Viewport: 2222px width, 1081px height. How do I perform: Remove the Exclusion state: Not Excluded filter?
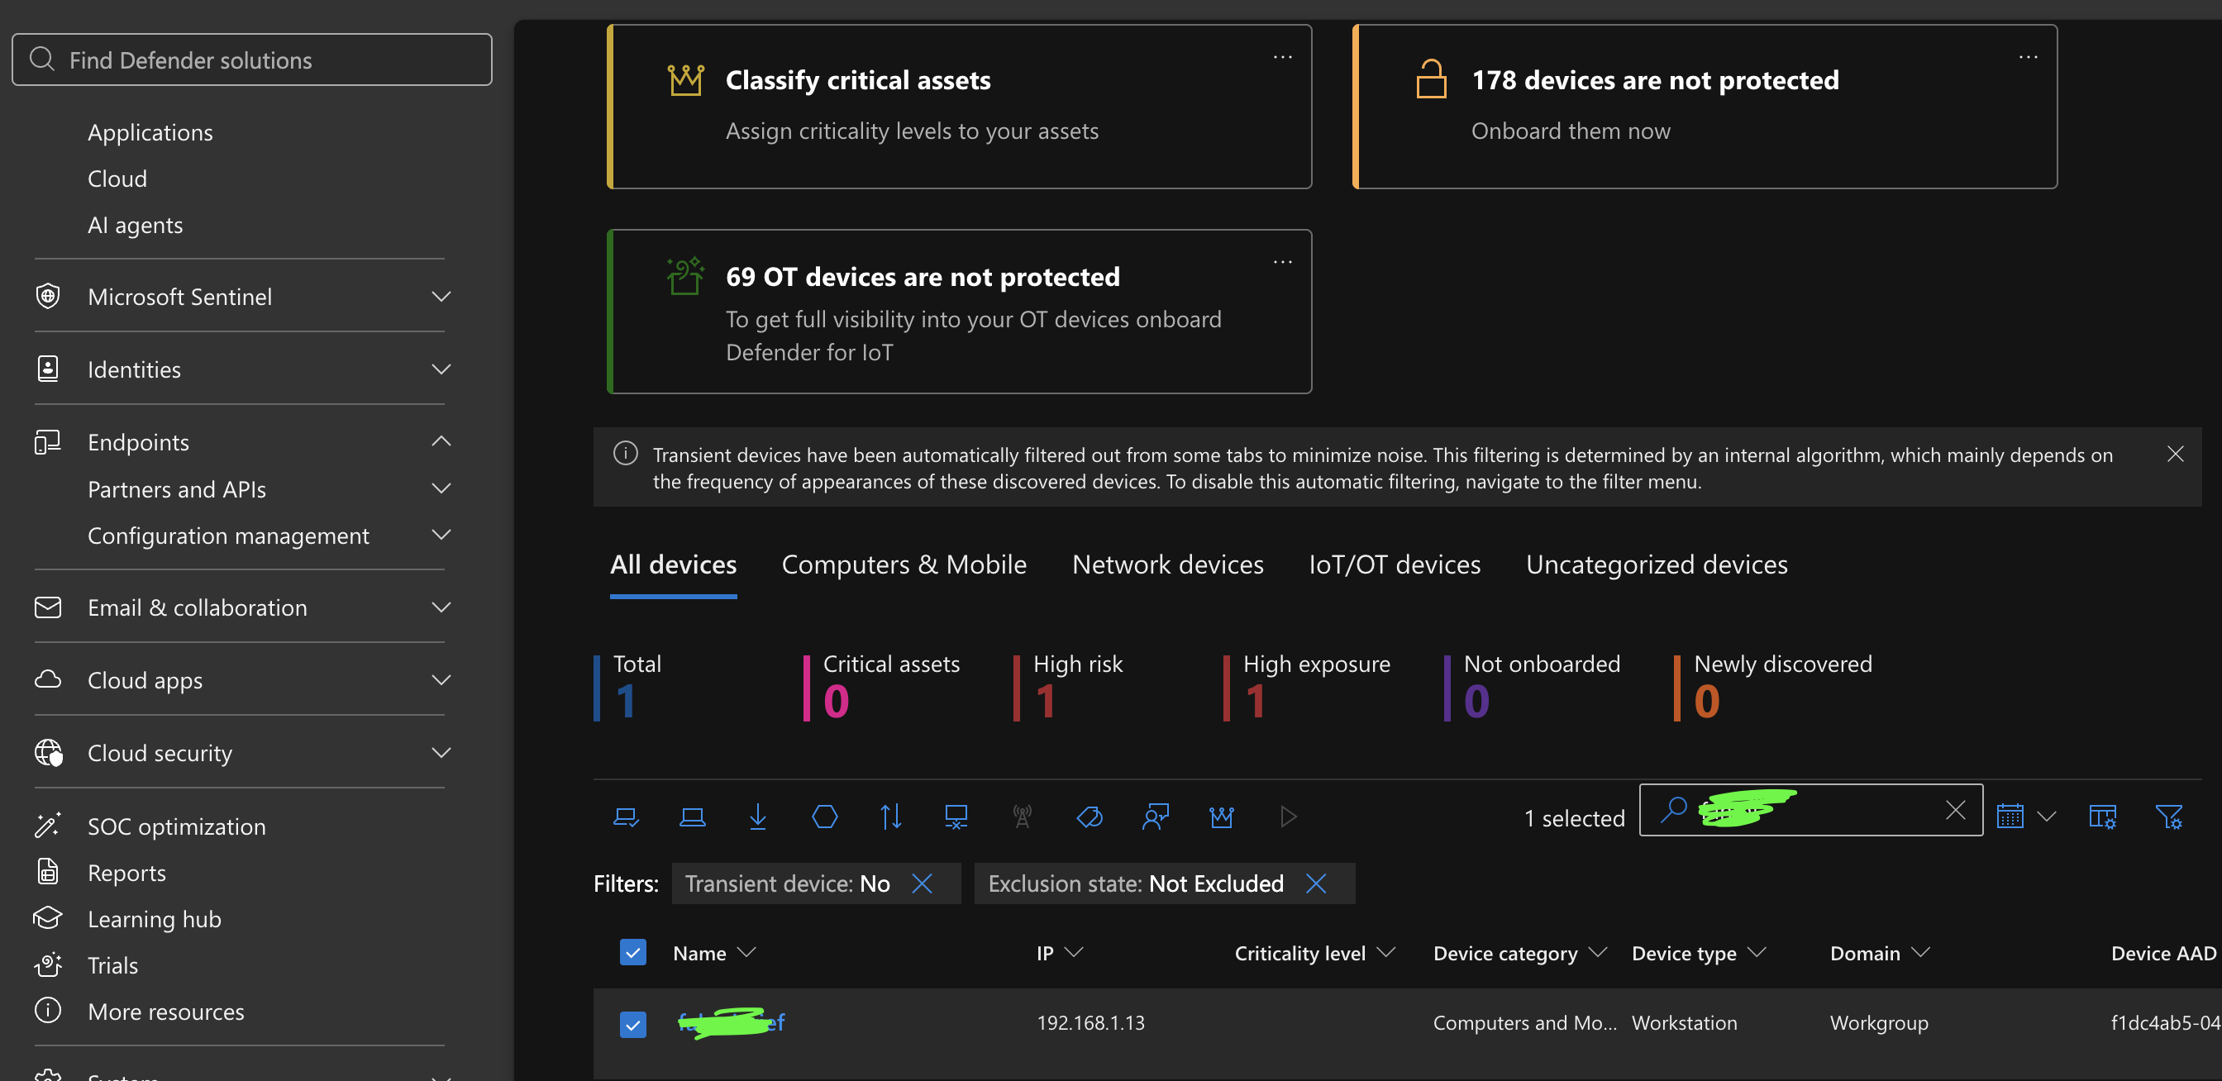coord(1315,883)
